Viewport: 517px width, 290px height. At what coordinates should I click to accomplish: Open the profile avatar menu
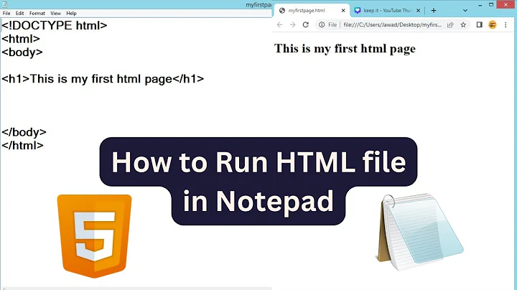point(493,24)
